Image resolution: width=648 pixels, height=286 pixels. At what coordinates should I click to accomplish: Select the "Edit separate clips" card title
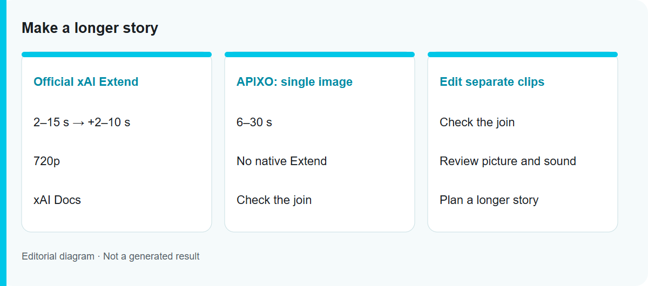492,82
